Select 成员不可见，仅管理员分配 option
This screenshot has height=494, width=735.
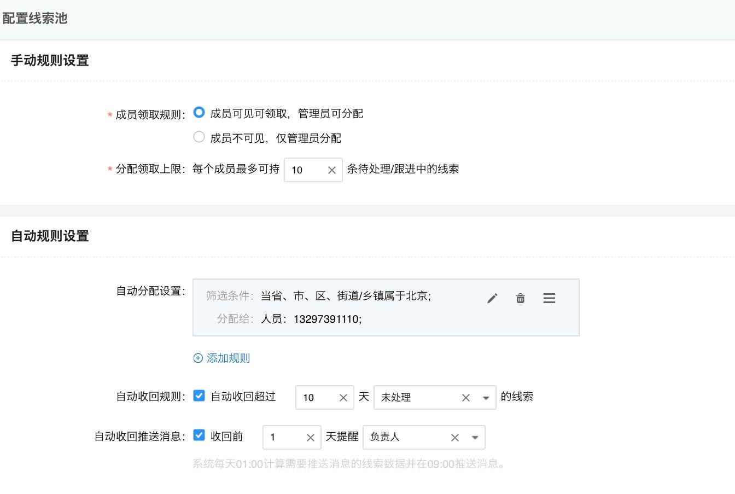click(x=199, y=137)
